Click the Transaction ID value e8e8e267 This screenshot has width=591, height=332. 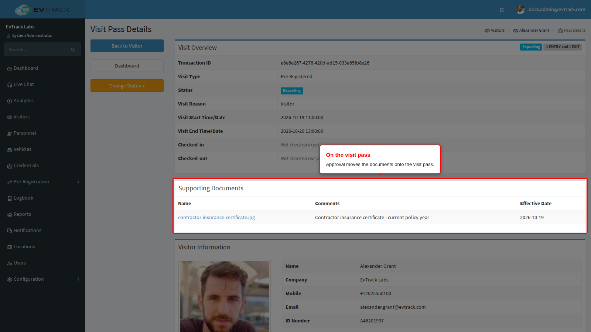[325, 63]
